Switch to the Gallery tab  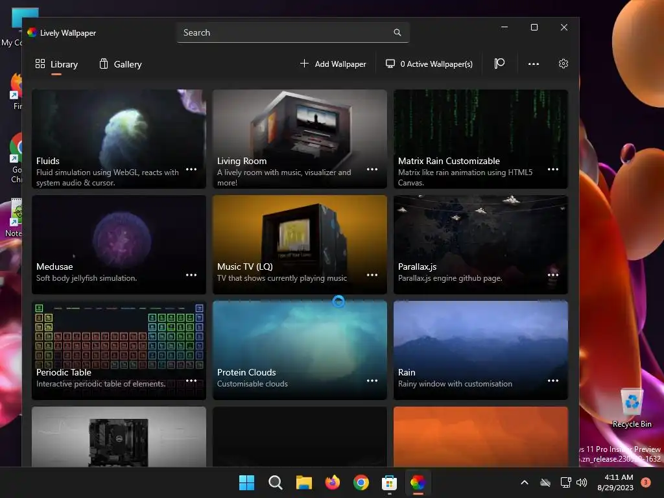121,64
